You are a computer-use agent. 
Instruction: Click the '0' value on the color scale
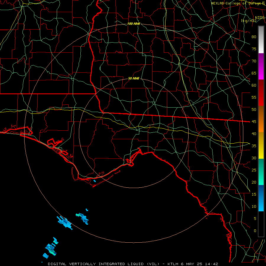[x=255, y=231]
